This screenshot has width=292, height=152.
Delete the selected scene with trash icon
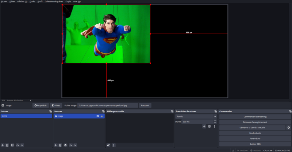click(7, 145)
